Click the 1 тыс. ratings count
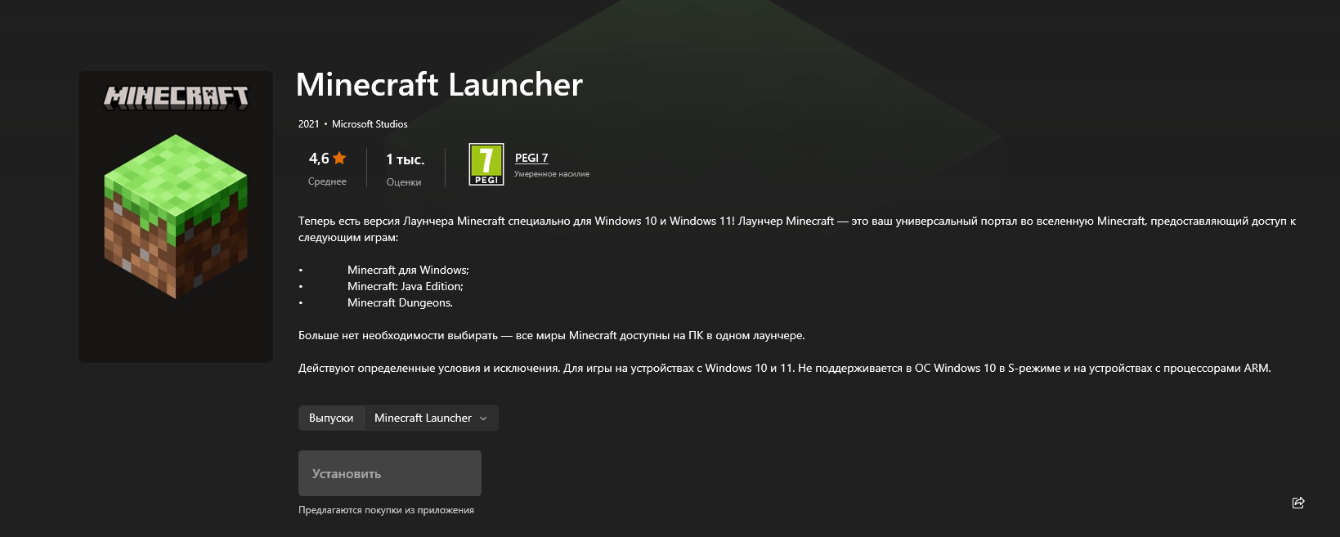This screenshot has height=537, width=1340. (406, 159)
